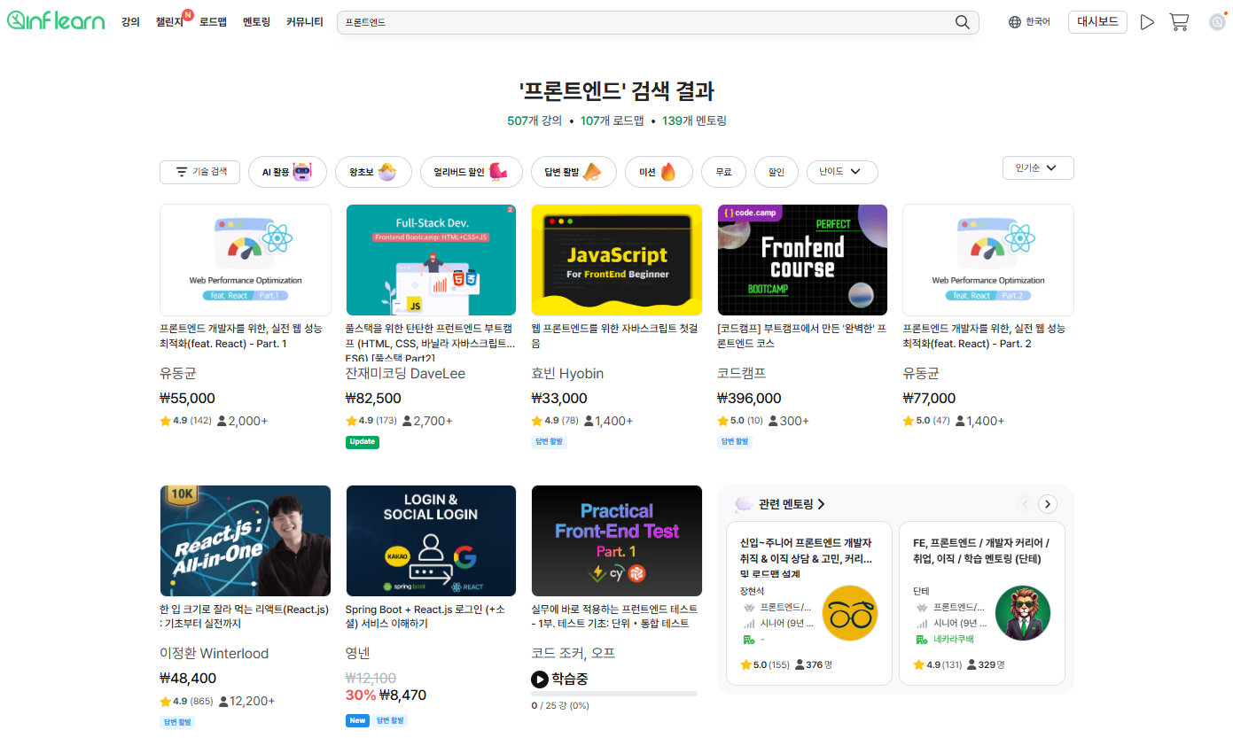Open Web Performance Optimization Part.2 thumbnail

click(988, 260)
